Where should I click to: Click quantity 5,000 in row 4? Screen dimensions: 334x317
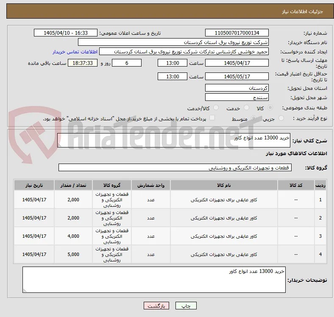click(x=73, y=254)
